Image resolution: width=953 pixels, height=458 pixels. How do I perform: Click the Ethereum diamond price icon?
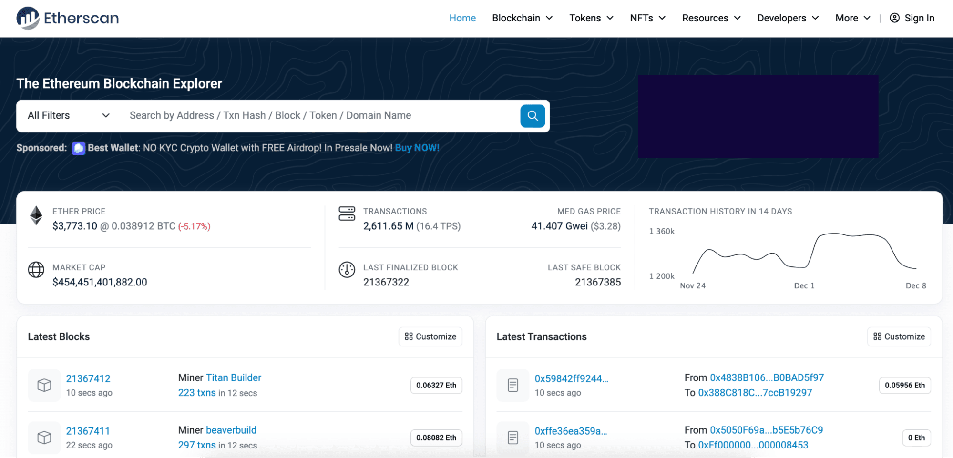pyautogui.click(x=36, y=215)
